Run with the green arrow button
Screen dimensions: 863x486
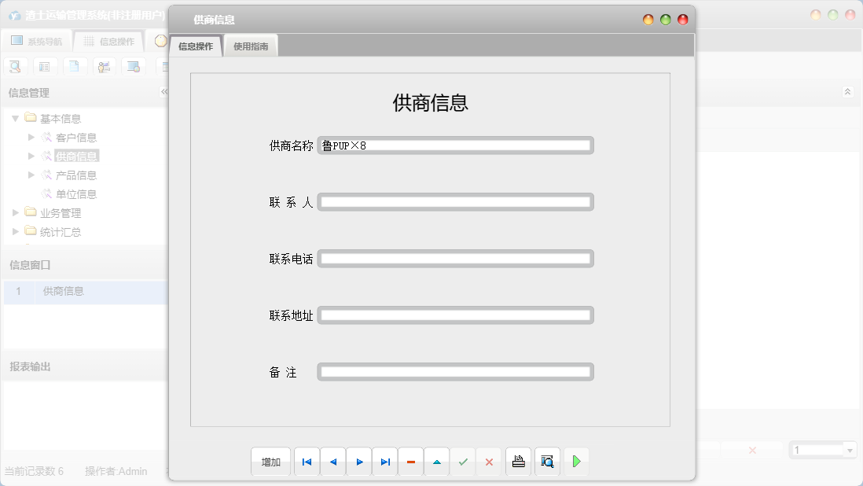576,462
